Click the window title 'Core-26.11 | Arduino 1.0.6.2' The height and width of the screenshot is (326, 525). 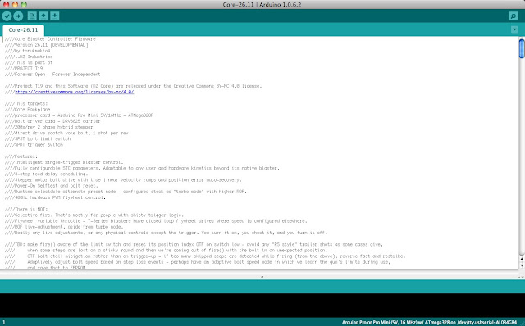tap(262, 4)
